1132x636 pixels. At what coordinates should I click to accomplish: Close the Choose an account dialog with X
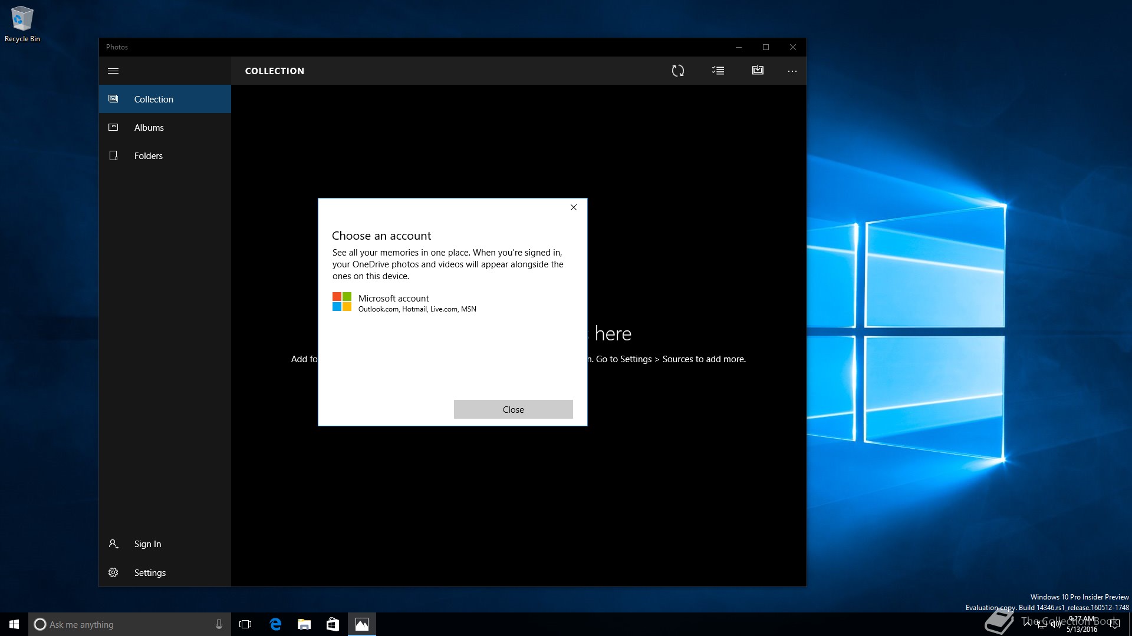[574, 207]
